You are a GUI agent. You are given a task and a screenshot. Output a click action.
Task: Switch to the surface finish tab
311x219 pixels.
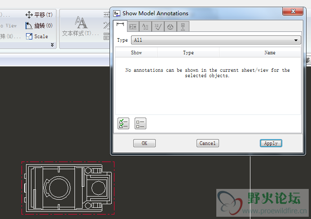(x=158, y=26)
